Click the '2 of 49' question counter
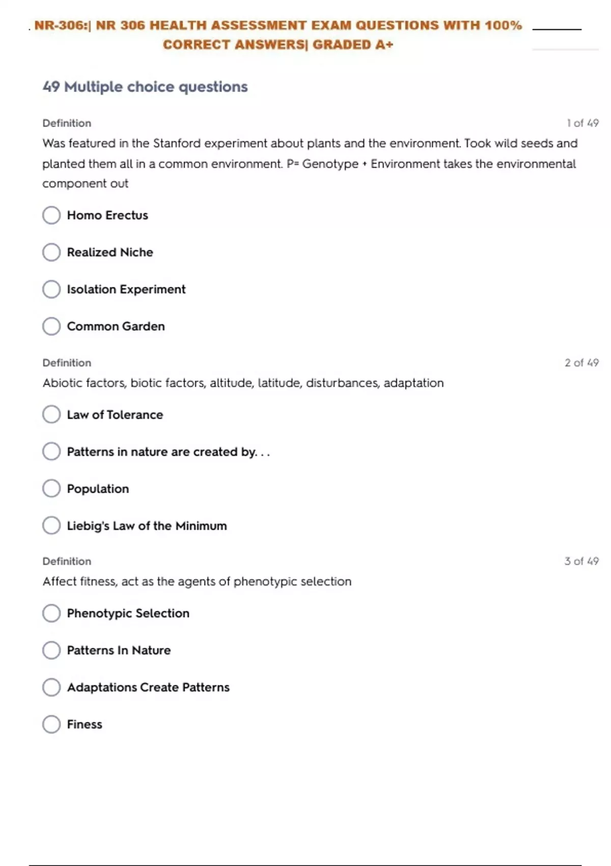 pos(581,363)
